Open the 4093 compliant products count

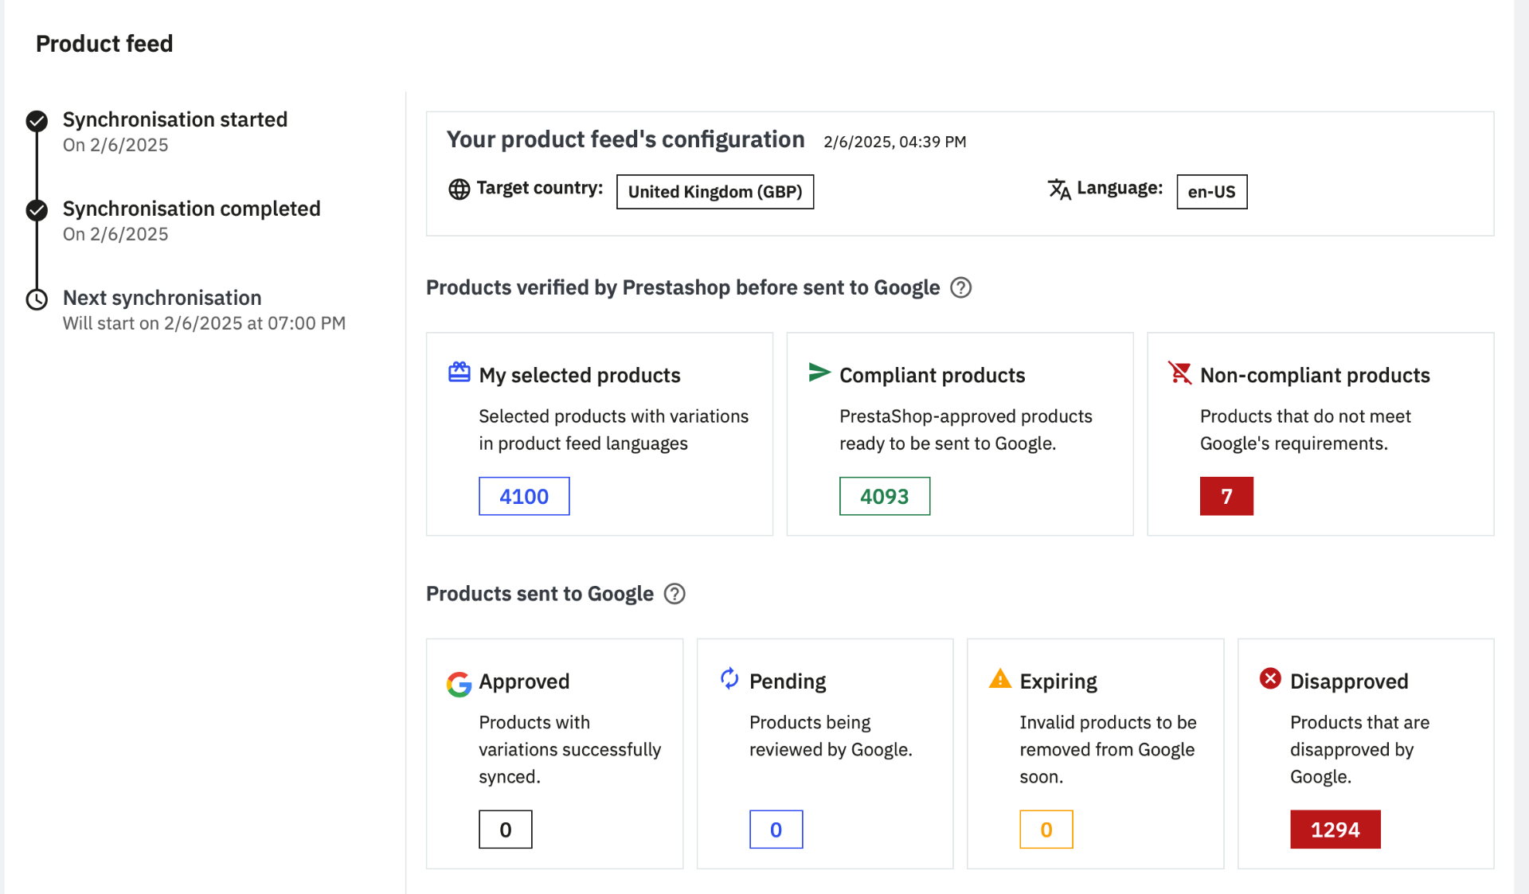pyautogui.click(x=884, y=497)
